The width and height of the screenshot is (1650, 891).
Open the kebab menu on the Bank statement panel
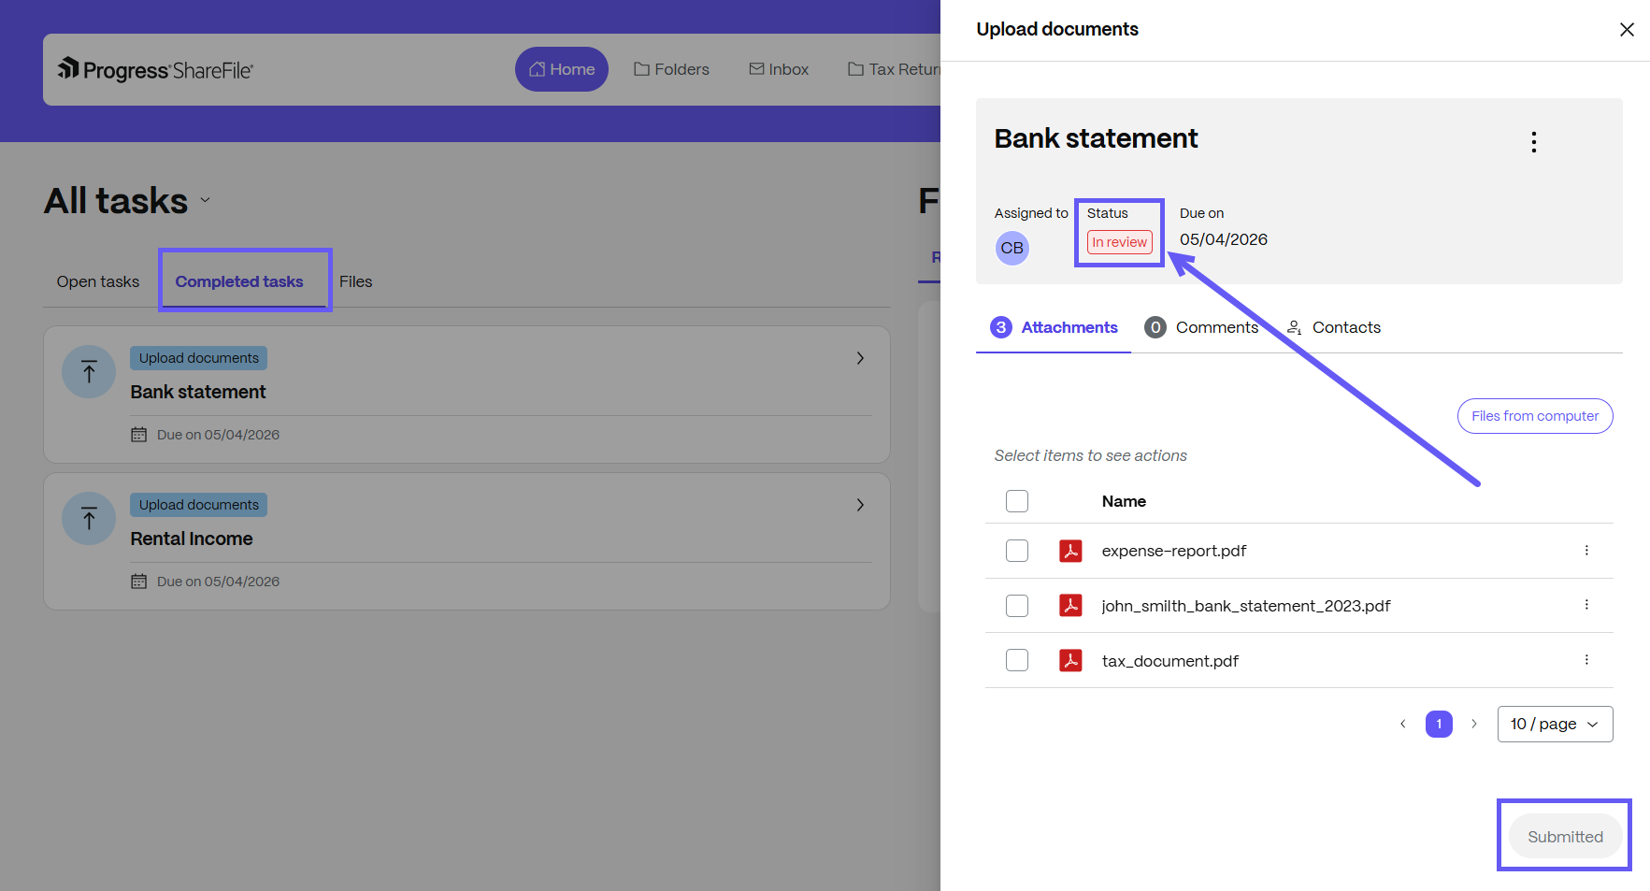[1534, 141]
